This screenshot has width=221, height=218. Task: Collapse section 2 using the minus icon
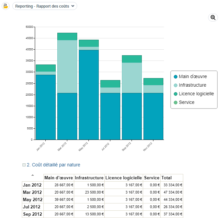tap(24, 165)
